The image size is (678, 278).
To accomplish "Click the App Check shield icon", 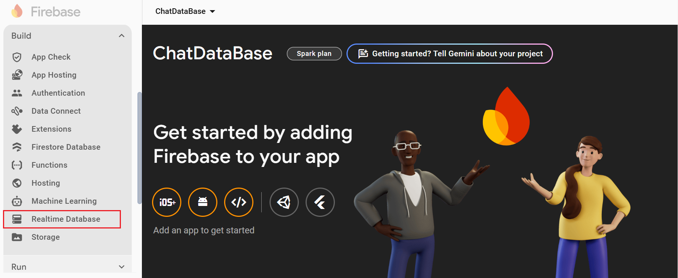I will (x=17, y=57).
